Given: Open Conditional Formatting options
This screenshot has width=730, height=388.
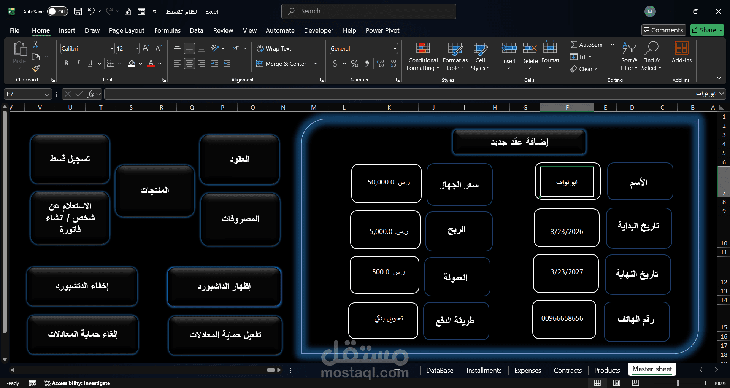Looking at the screenshot, I should pyautogui.click(x=422, y=56).
